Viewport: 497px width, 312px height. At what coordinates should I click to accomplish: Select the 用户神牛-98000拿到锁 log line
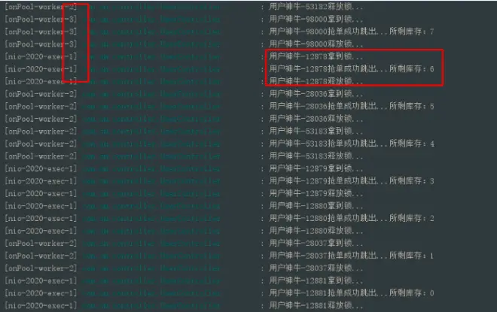(316, 20)
